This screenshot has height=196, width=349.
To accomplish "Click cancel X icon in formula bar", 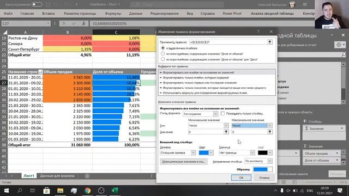I will tap(64, 23).
